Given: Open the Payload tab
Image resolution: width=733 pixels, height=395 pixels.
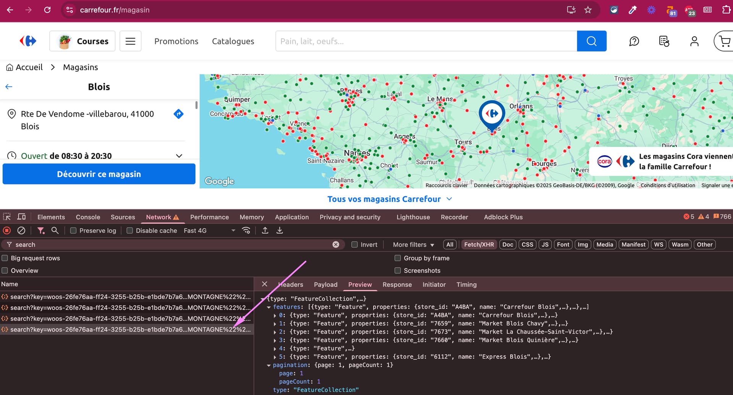Looking at the screenshot, I should click(x=326, y=284).
